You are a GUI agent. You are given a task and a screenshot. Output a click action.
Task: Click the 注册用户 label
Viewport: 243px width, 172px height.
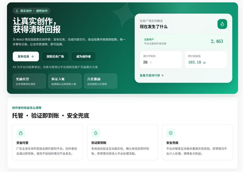(x=149, y=39)
